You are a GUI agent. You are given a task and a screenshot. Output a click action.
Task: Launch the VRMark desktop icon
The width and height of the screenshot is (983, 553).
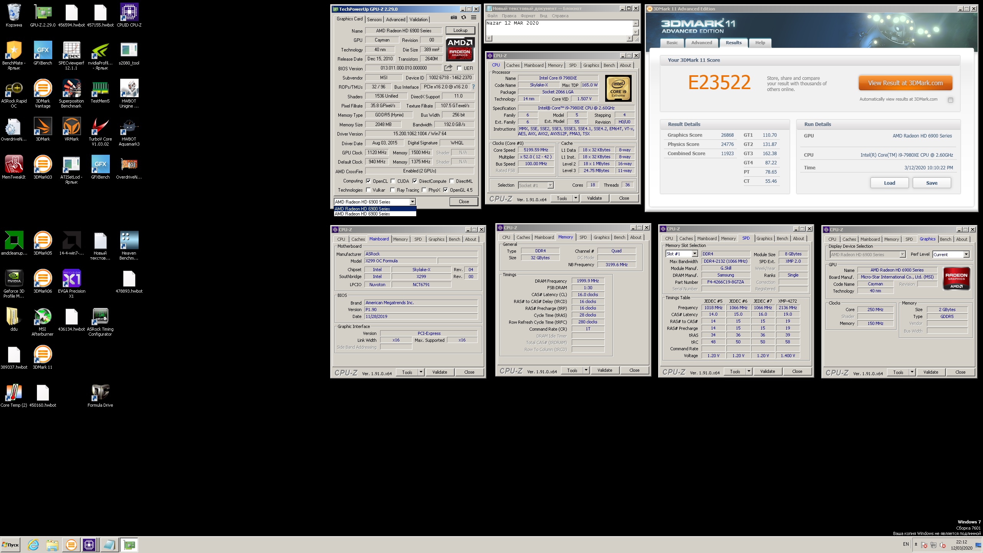point(71,129)
